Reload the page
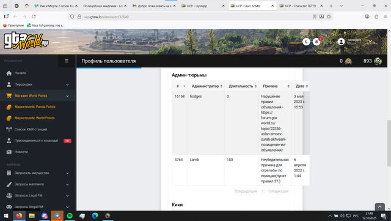 point(34,17)
